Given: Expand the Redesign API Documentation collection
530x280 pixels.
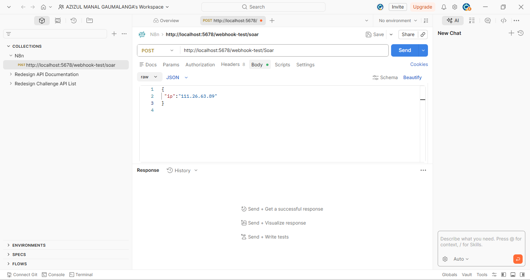Looking at the screenshot, I should [47, 74].
